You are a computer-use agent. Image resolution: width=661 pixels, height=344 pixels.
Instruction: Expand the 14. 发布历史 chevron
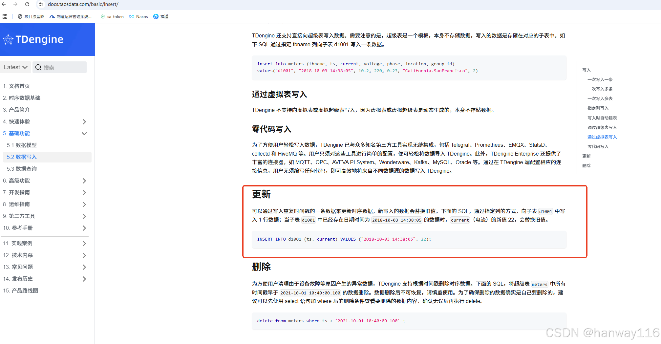point(84,279)
